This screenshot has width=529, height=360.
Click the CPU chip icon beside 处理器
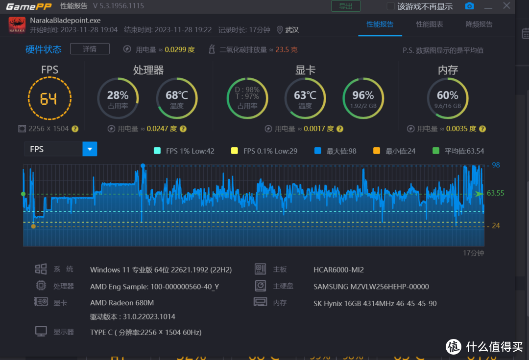point(41,286)
